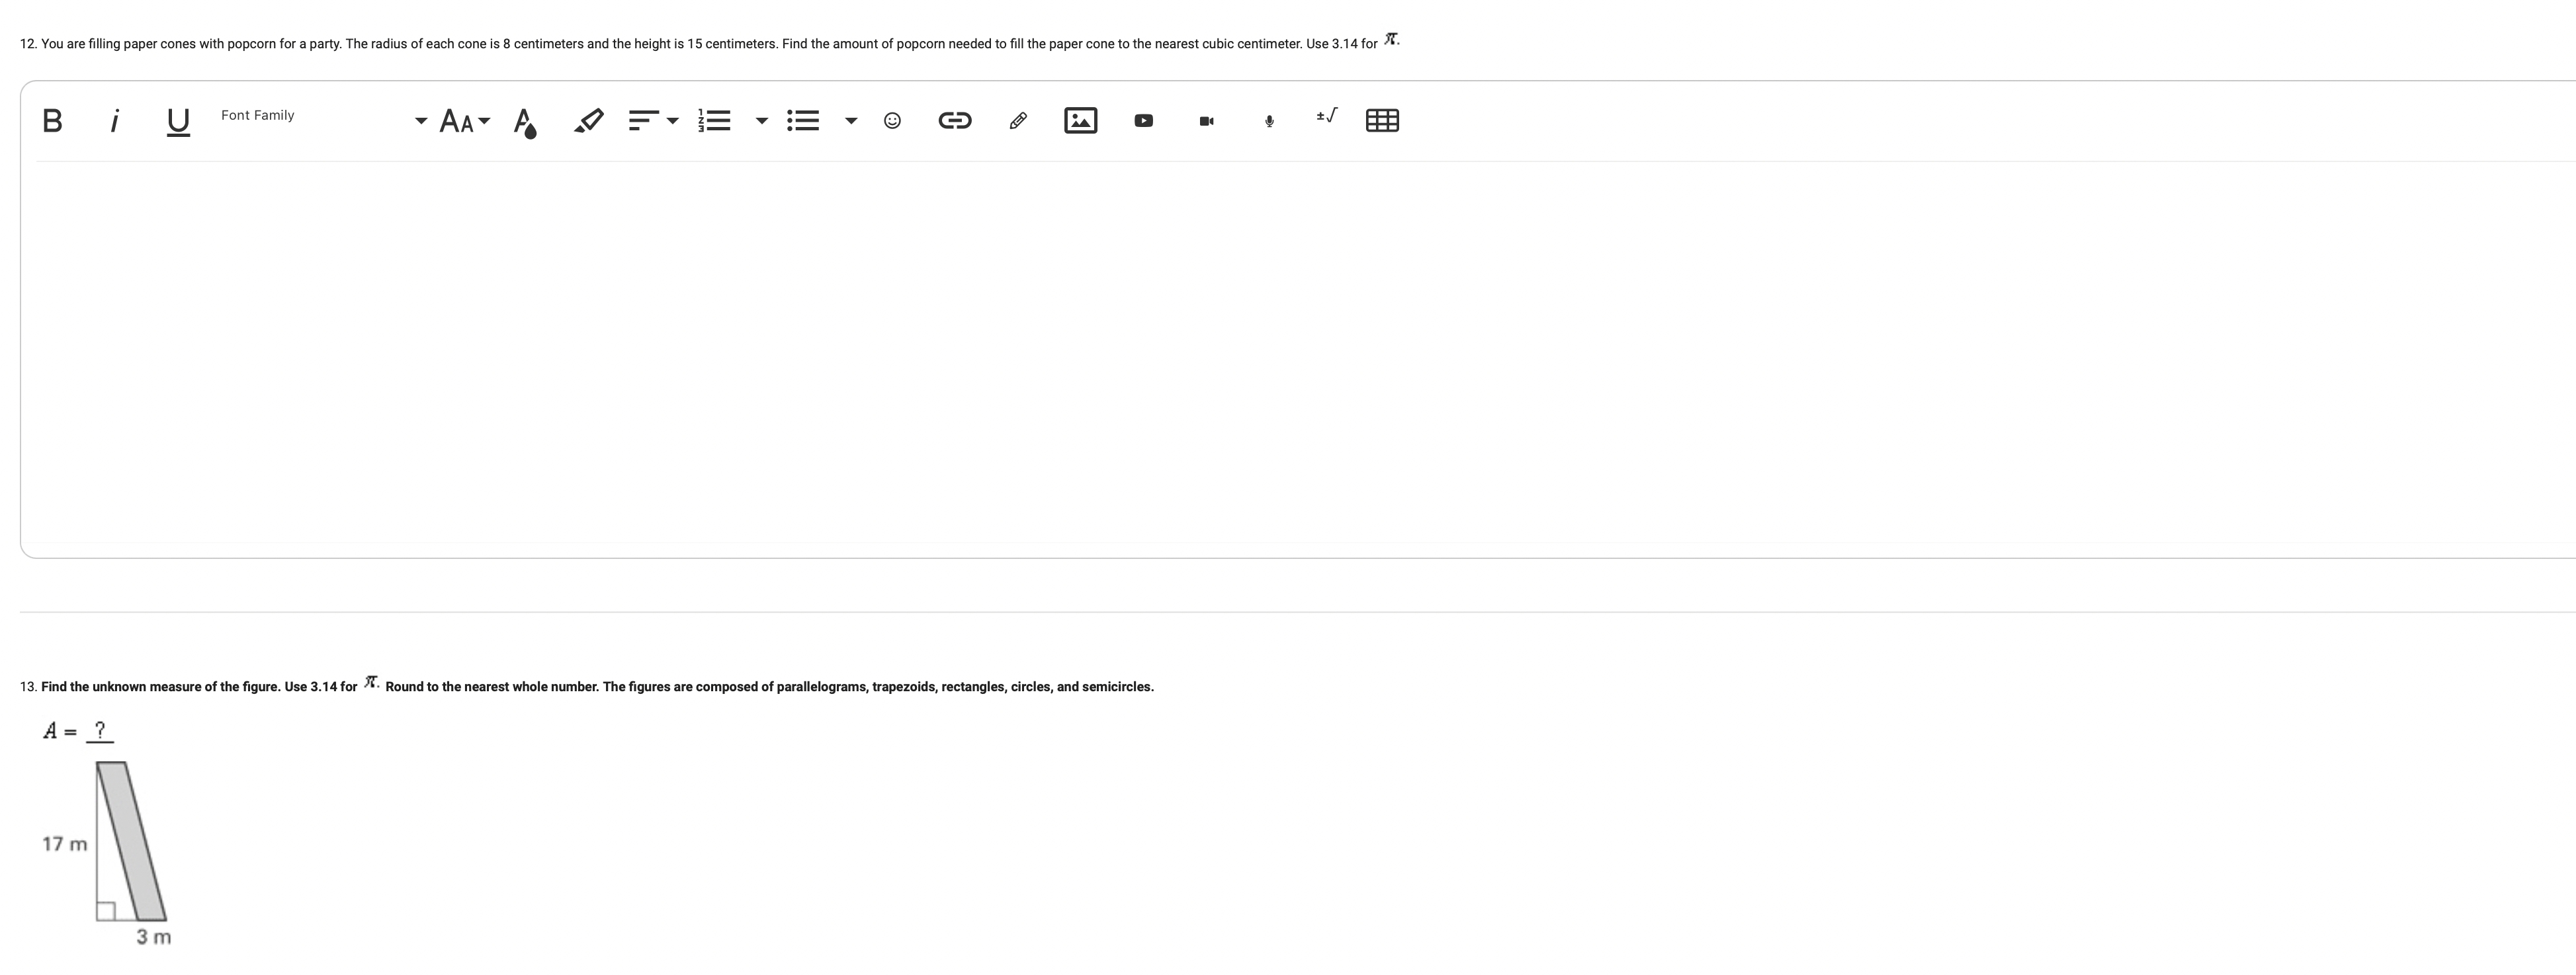Insert a table
The image size is (2576, 975).
(x=1382, y=121)
